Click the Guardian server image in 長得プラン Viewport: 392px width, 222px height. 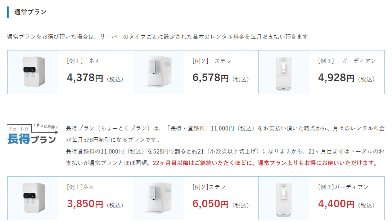tap(284, 199)
